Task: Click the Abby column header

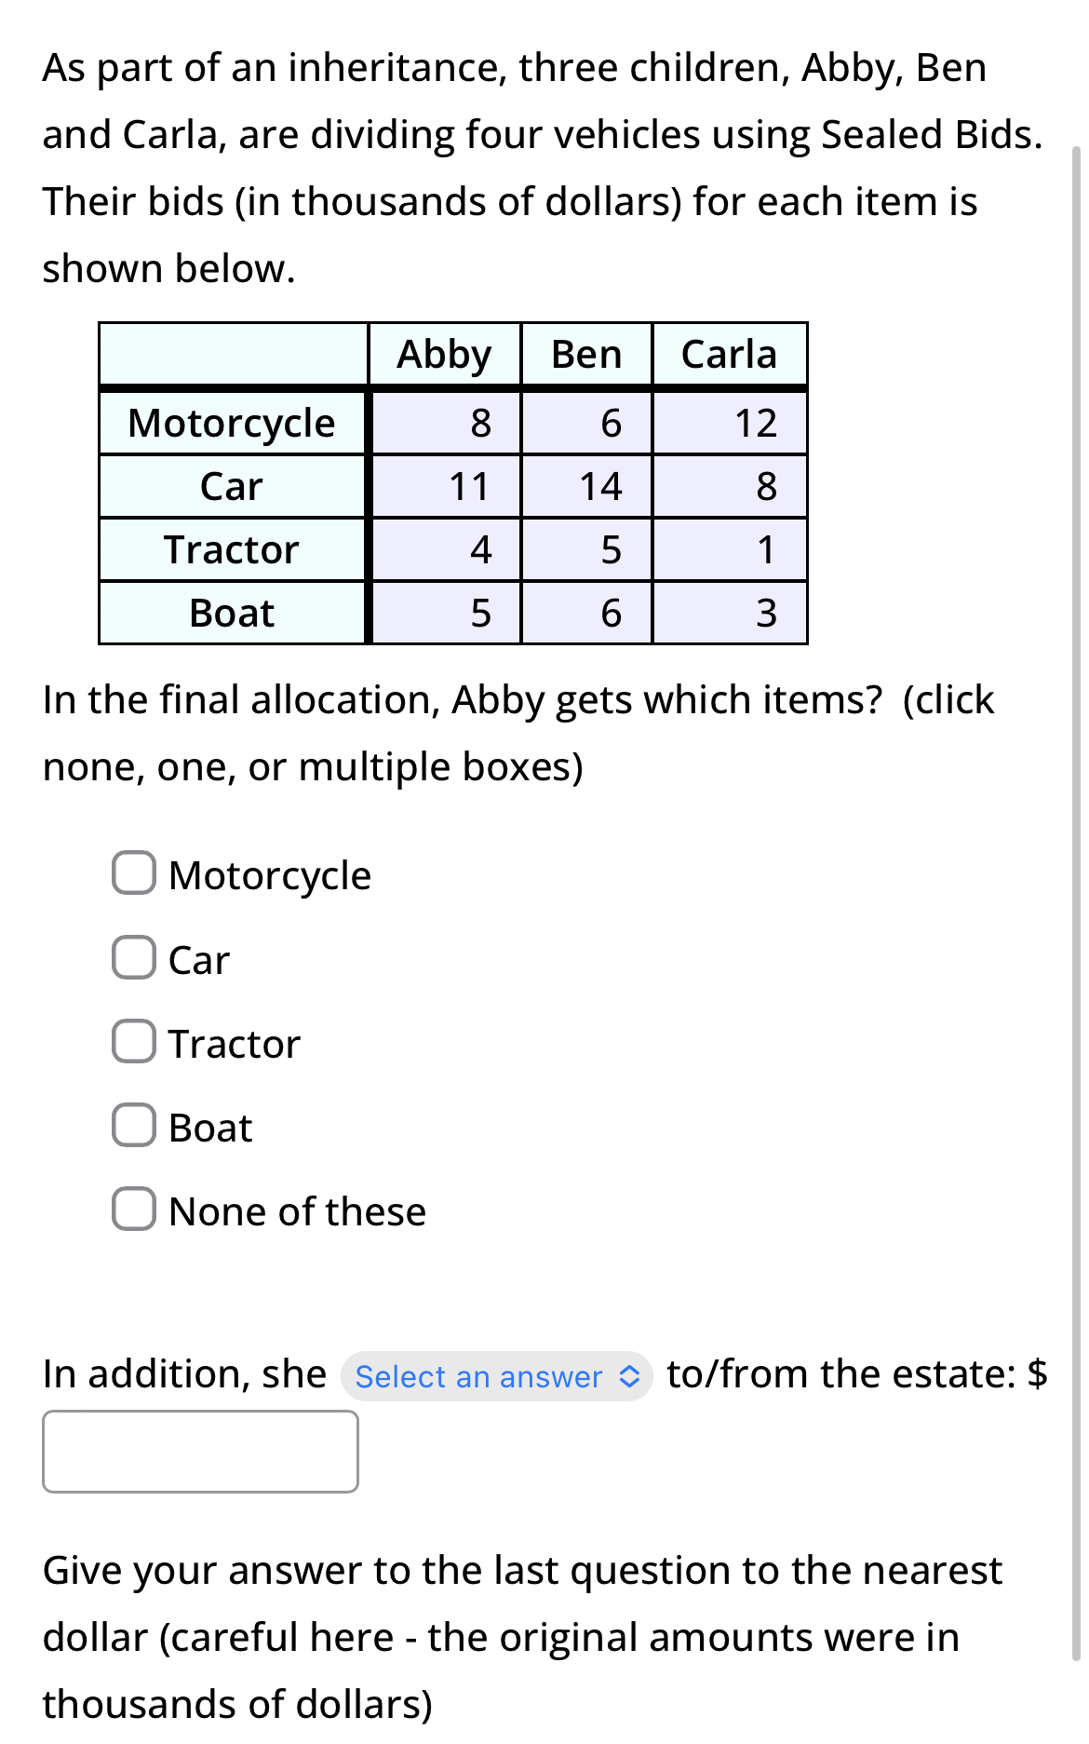Action: [444, 355]
